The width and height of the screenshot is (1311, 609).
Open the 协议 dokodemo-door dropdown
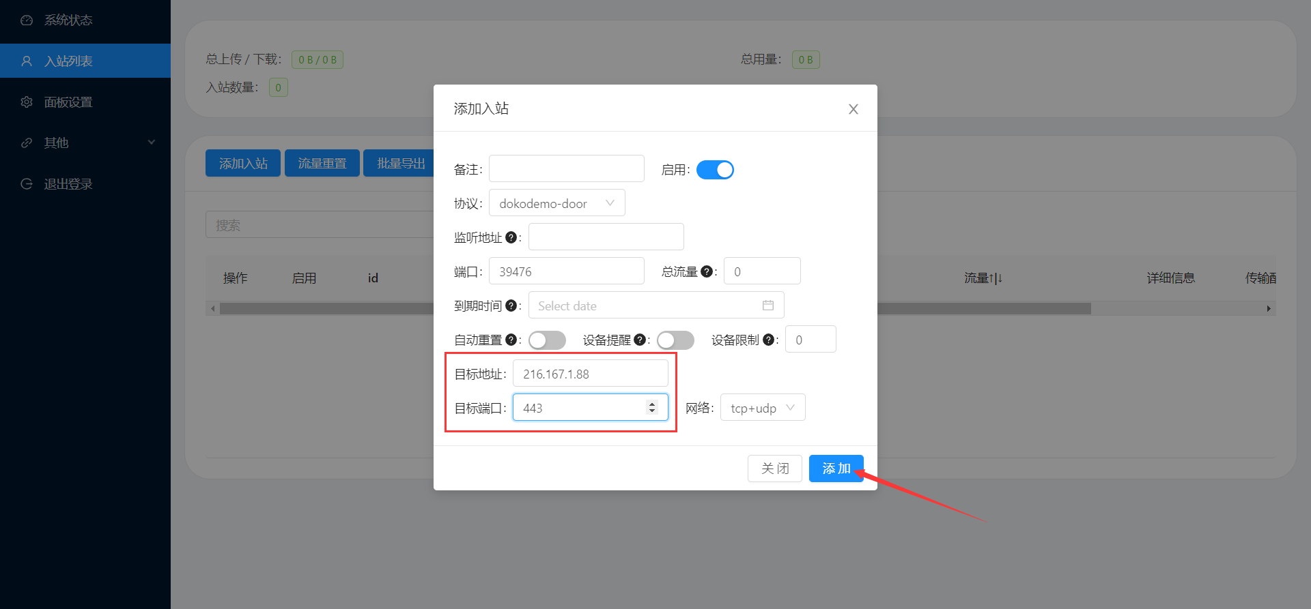pos(556,203)
